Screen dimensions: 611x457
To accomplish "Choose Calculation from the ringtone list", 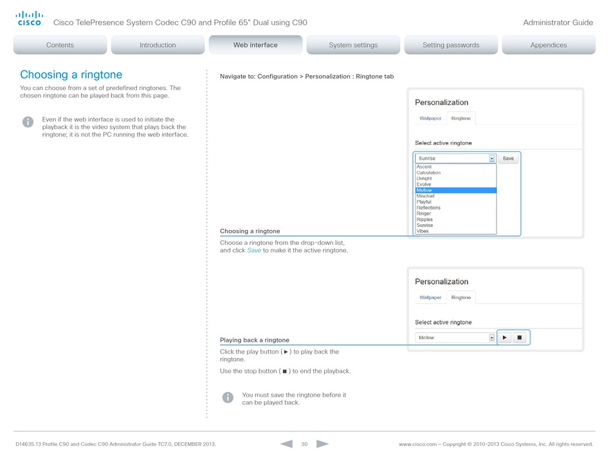I will pyautogui.click(x=456, y=172).
